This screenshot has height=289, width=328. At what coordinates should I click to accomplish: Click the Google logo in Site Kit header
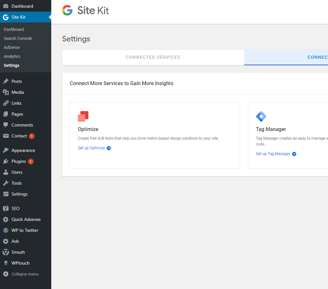67,10
